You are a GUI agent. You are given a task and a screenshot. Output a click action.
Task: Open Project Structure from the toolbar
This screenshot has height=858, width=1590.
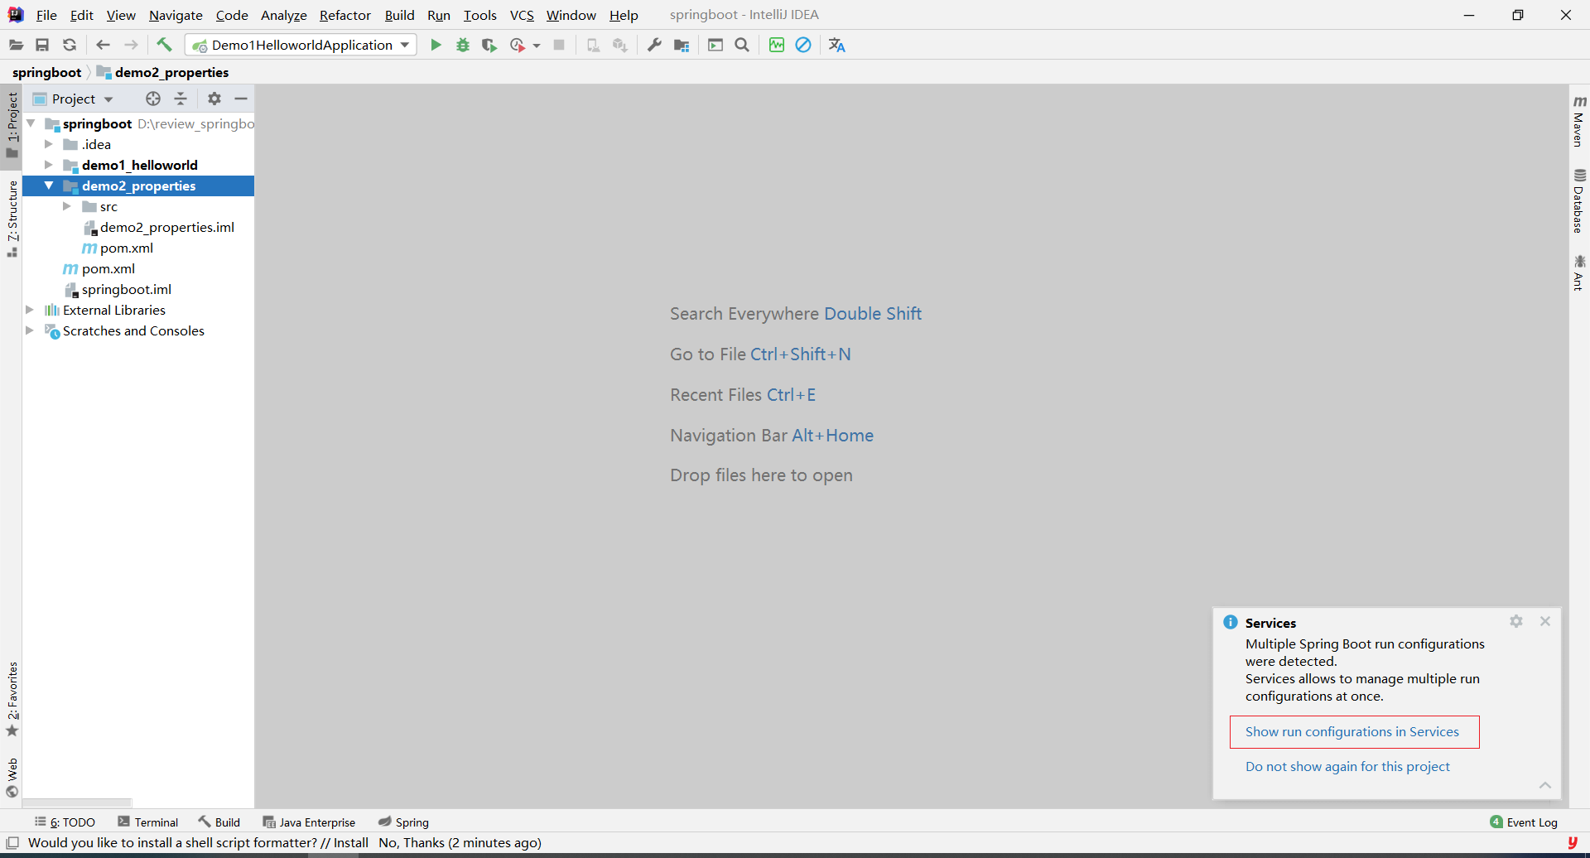coord(682,46)
